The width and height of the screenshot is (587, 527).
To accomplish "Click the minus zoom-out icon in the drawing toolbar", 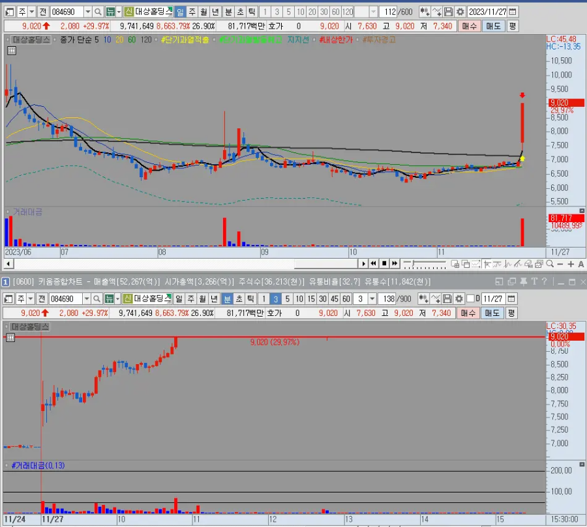I will (x=560, y=264).
